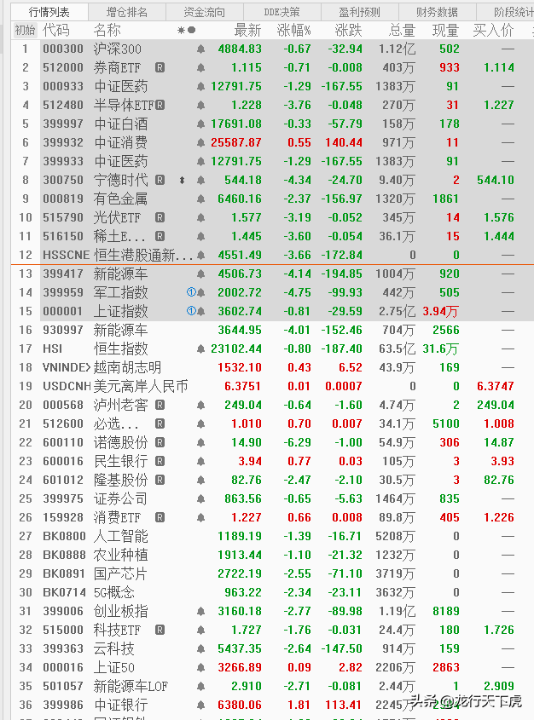Click the R badge on 隆基股份
534x720 pixels.
[x=160, y=481]
